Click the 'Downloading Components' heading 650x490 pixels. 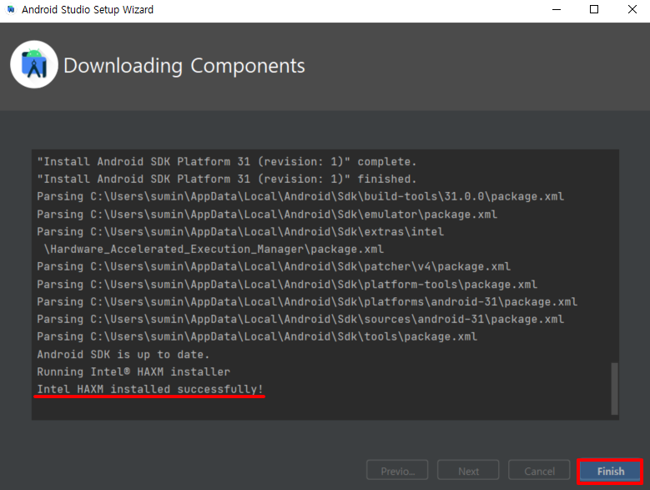(x=184, y=66)
